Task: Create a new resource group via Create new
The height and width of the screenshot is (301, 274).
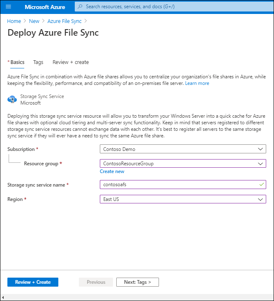Action: coord(112,171)
